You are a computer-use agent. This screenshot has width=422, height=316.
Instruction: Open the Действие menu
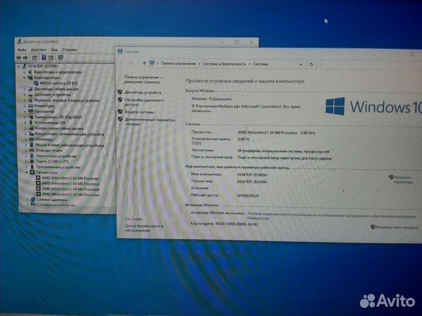click(38, 50)
